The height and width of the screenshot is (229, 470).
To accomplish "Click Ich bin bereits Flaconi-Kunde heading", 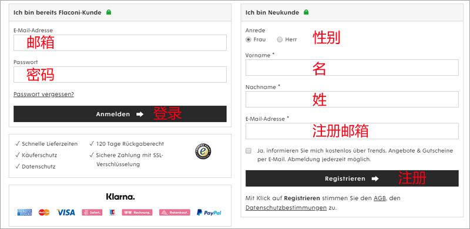I will 57,12.
